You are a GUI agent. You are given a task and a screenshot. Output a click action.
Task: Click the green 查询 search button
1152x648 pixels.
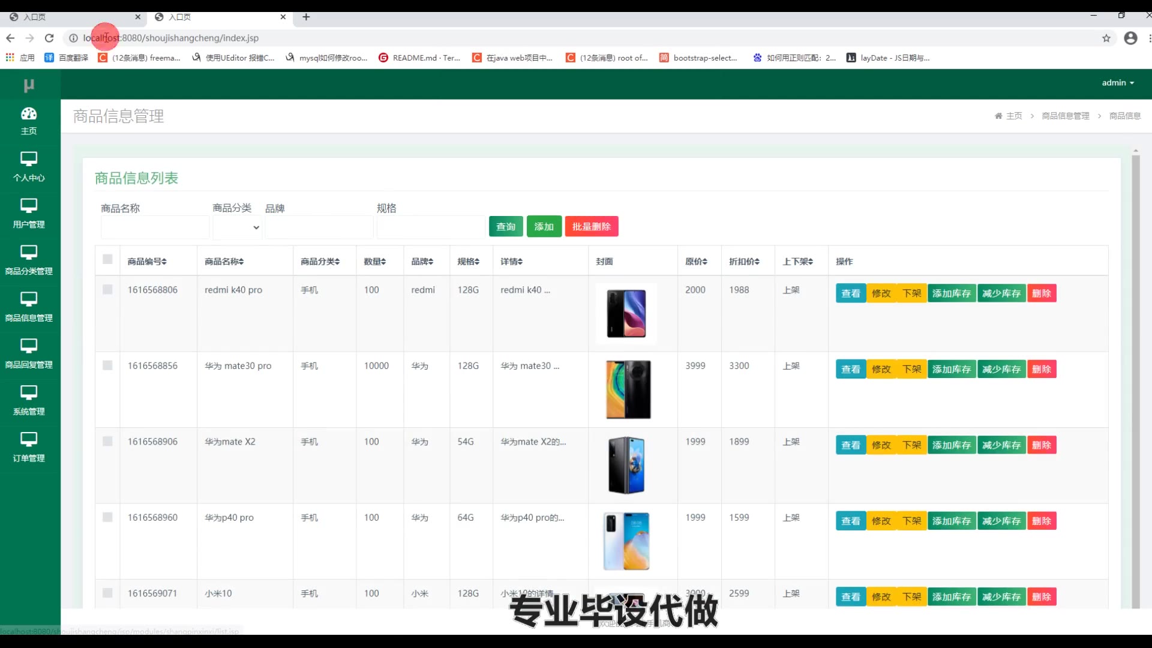505,227
